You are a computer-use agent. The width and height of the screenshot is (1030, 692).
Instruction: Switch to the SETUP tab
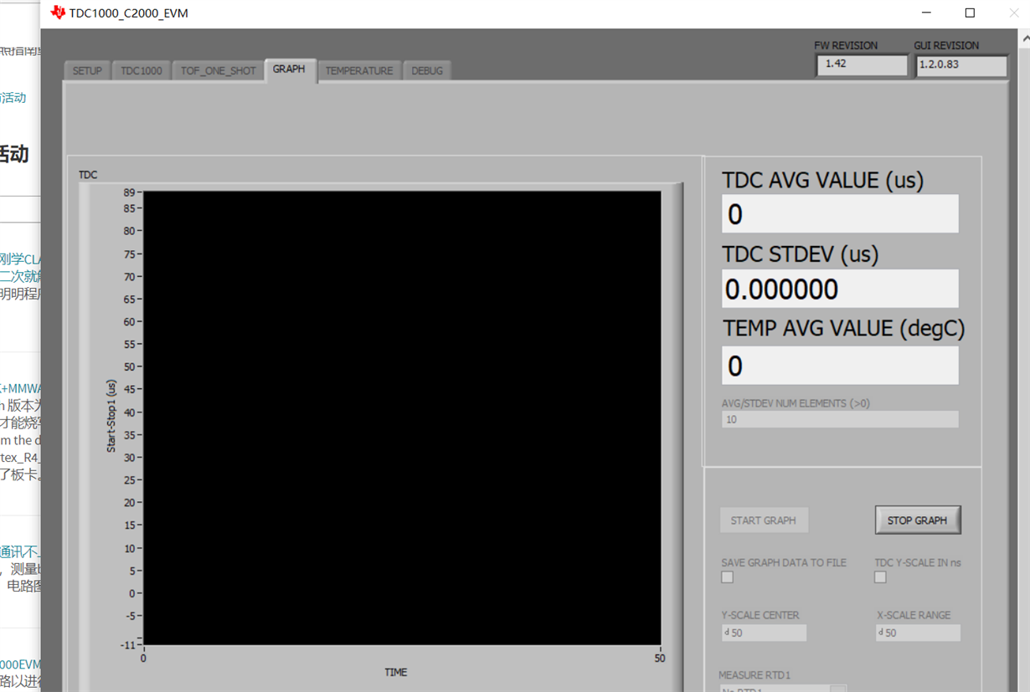pos(87,71)
